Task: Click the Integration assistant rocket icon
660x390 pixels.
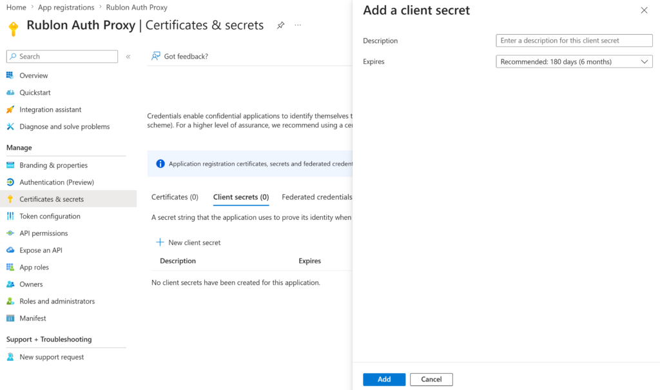Action: click(10, 110)
